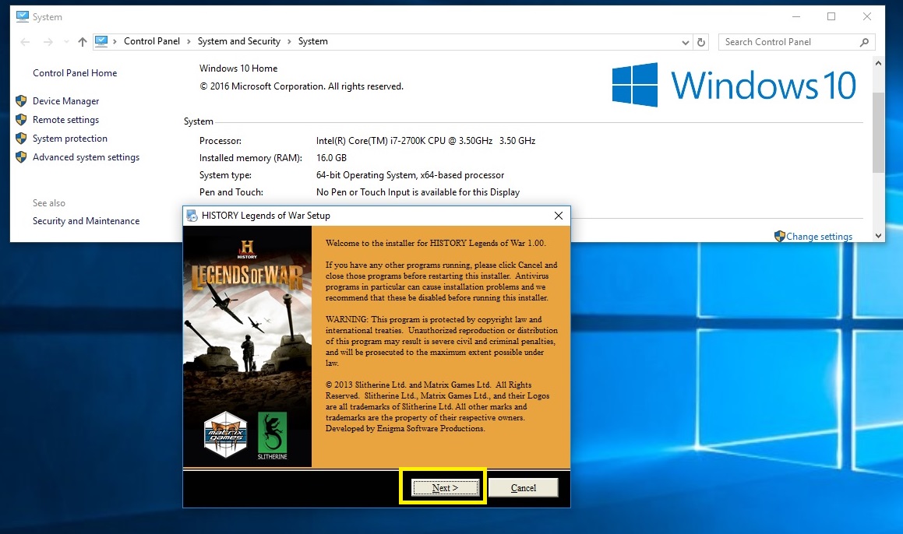Close the Legends of War Setup dialog
Image resolution: width=903 pixels, height=534 pixels.
tap(558, 215)
